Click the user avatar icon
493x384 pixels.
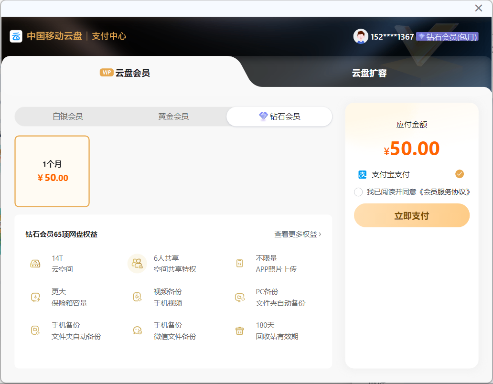pyautogui.click(x=361, y=36)
